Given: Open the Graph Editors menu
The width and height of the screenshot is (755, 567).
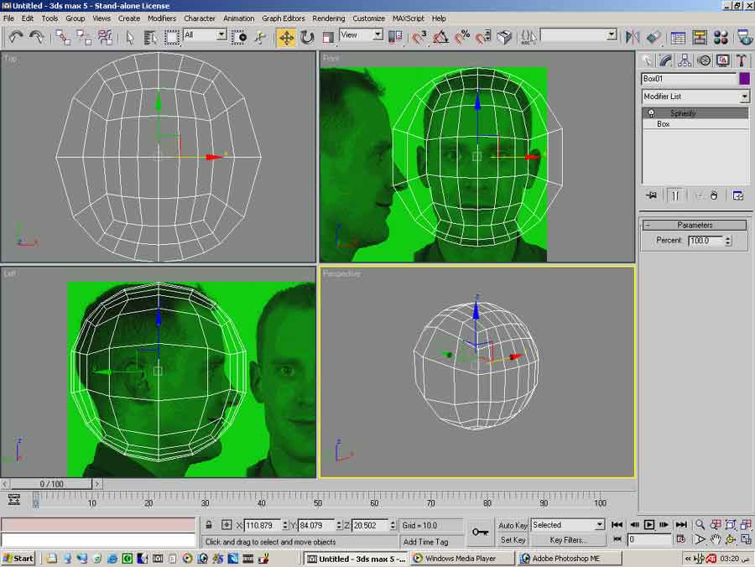Looking at the screenshot, I should tap(284, 18).
